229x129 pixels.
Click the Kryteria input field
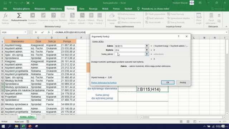(x=130, y=50)
